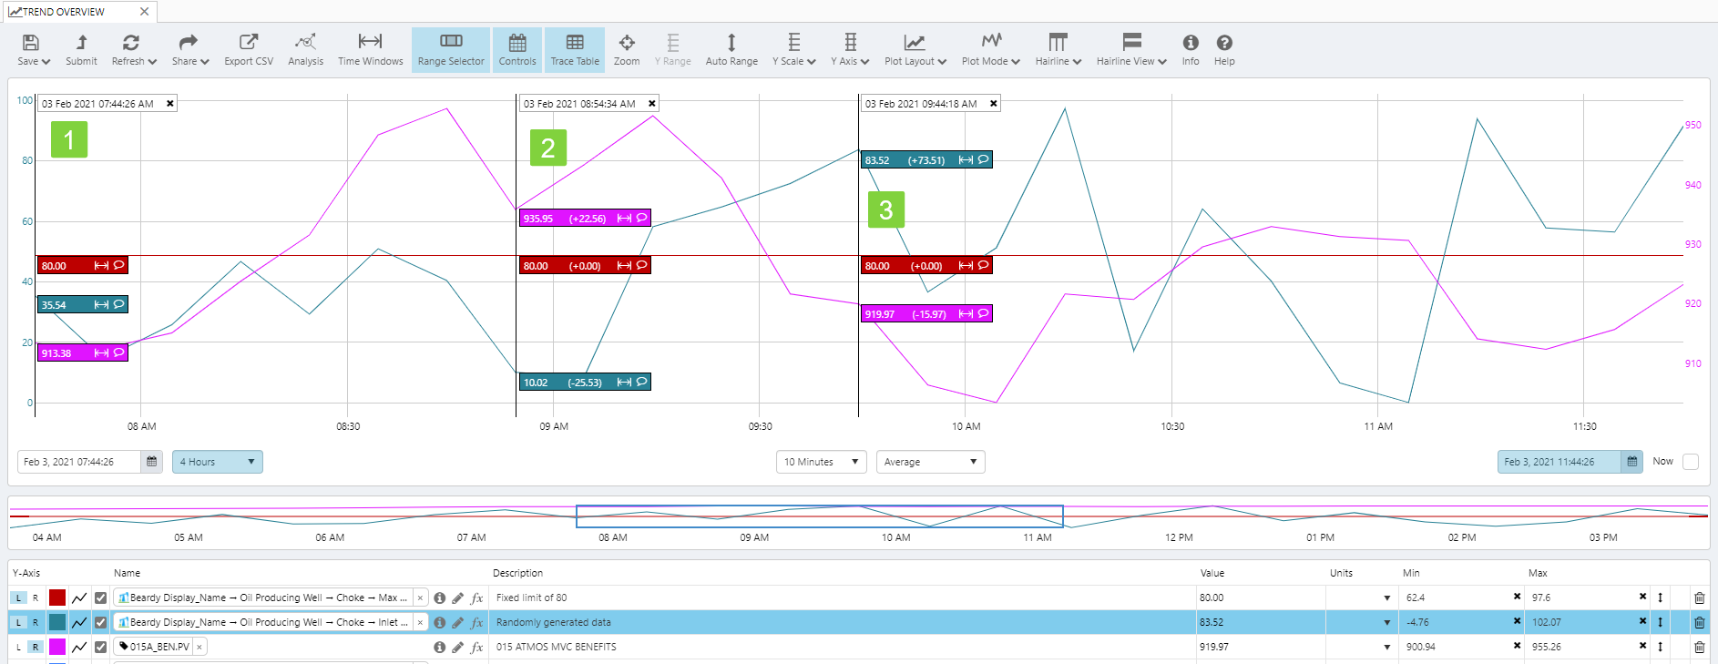Click the fx formula icon for 015A_BEN.PV
Viewport: 1718px width, 664px height.
click(x=476, y=647)
